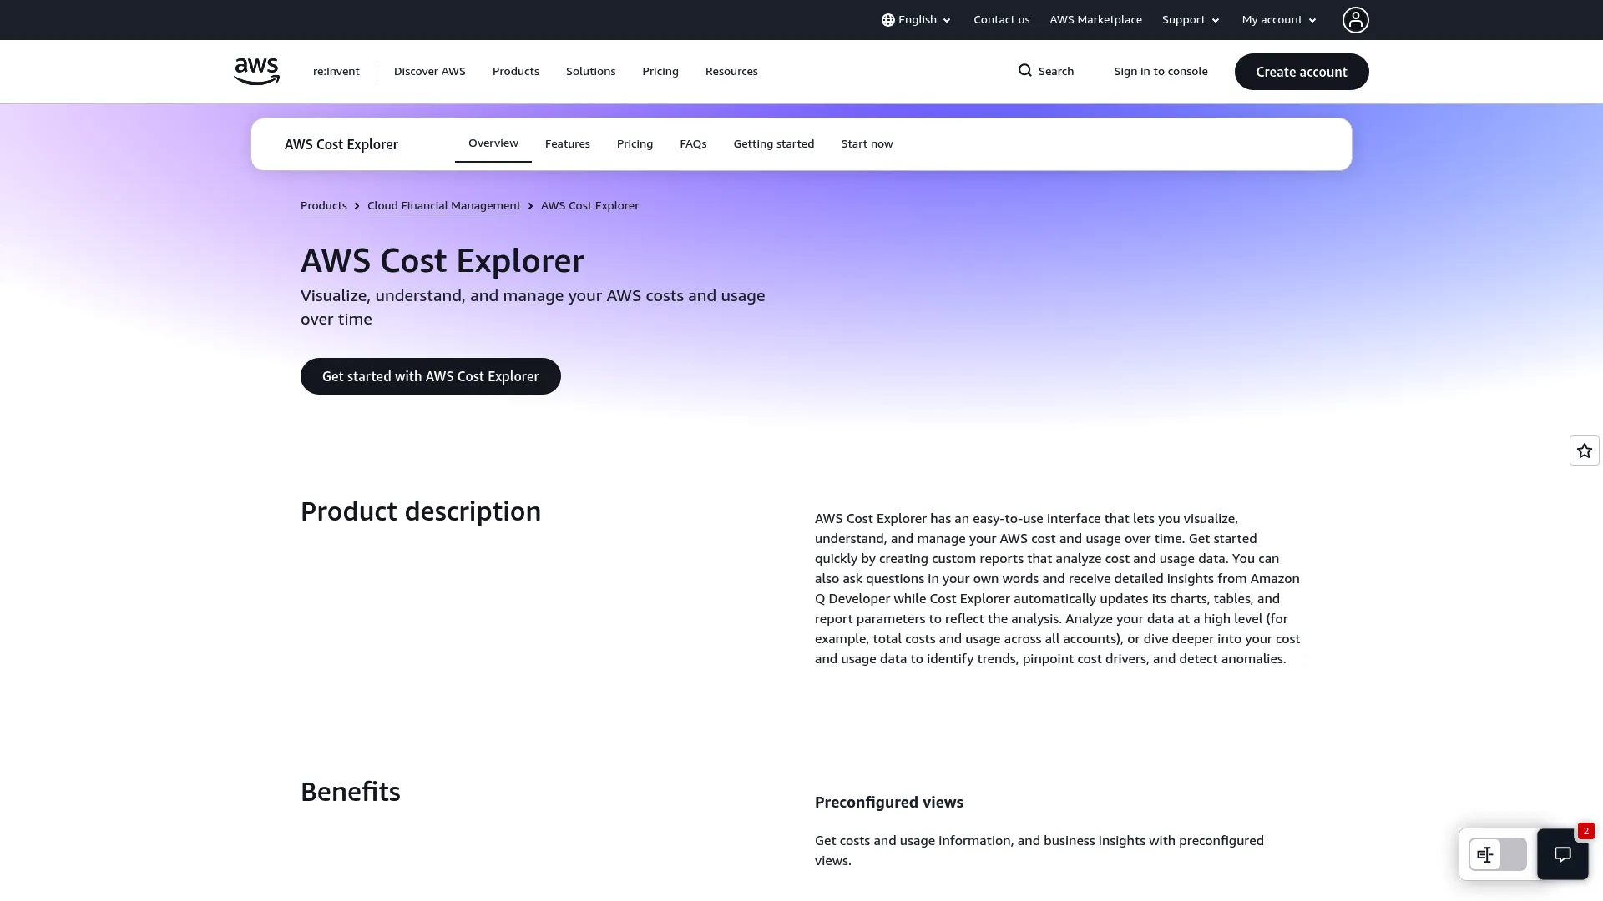Click the globe language icon
This screenshot has height=901, width=1603.
(x=888, y=20)
